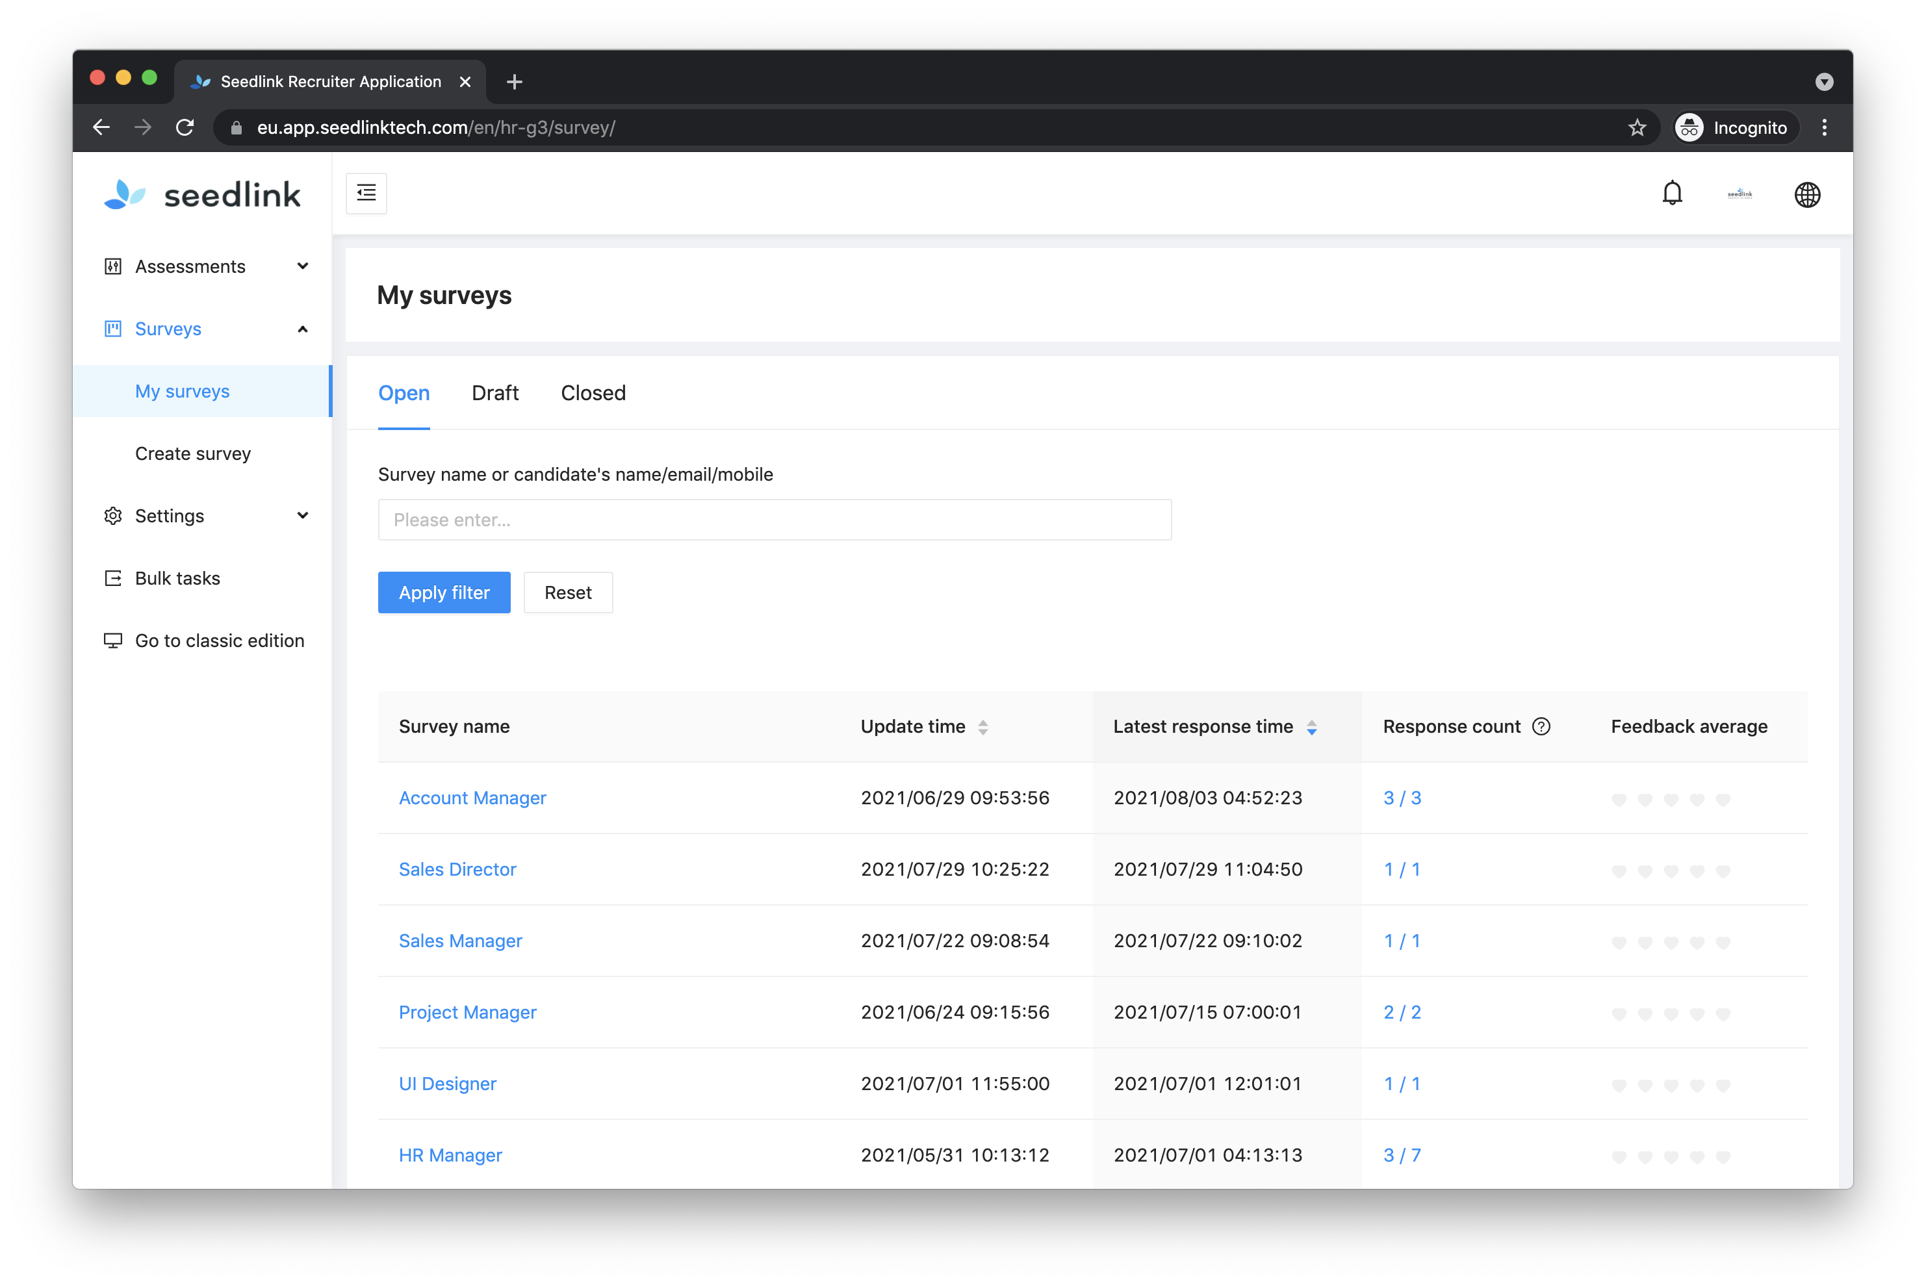The height and width of the screenshot is (1285, 1926).
Task: Switch to the Draft tab
Action: tap(495, 392)
